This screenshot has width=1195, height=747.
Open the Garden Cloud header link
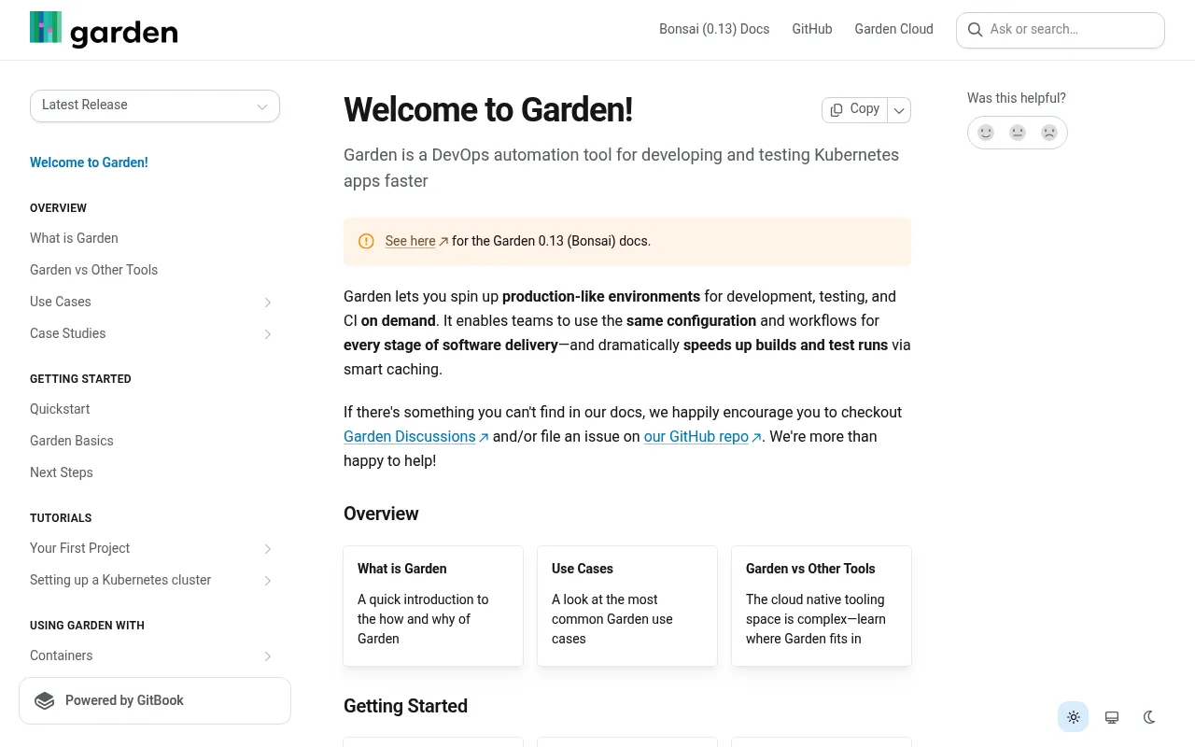(x=894, y=29)
